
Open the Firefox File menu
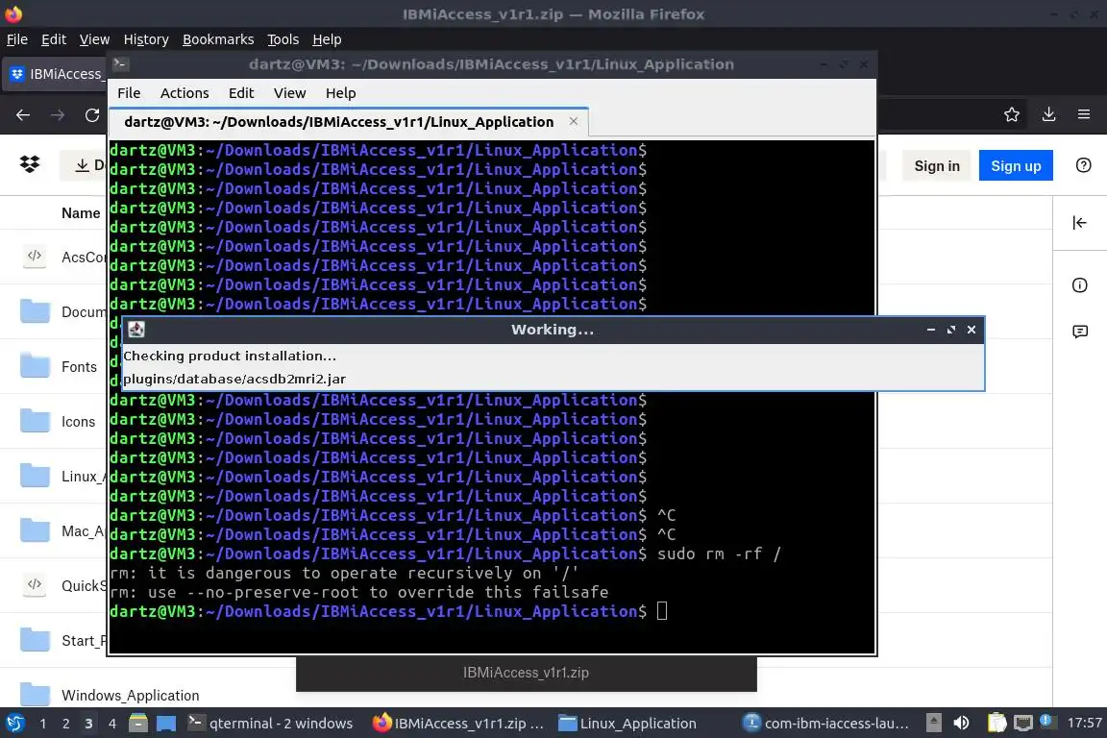pos(17,39)
